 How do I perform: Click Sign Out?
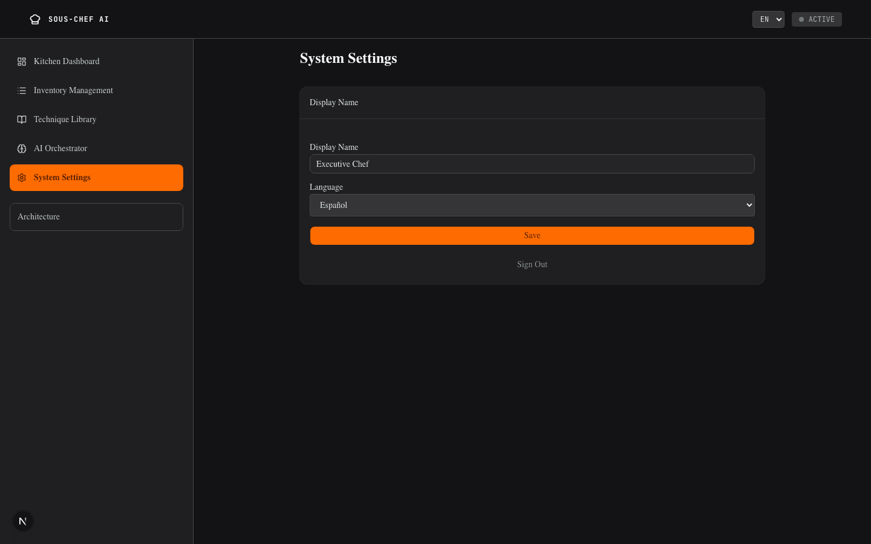[532, 265]
